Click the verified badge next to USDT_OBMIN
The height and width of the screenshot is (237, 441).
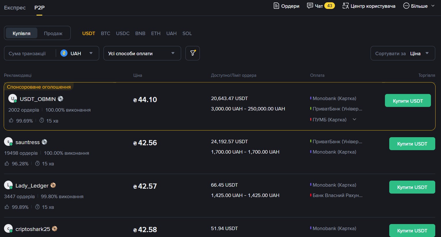point(60,99)
